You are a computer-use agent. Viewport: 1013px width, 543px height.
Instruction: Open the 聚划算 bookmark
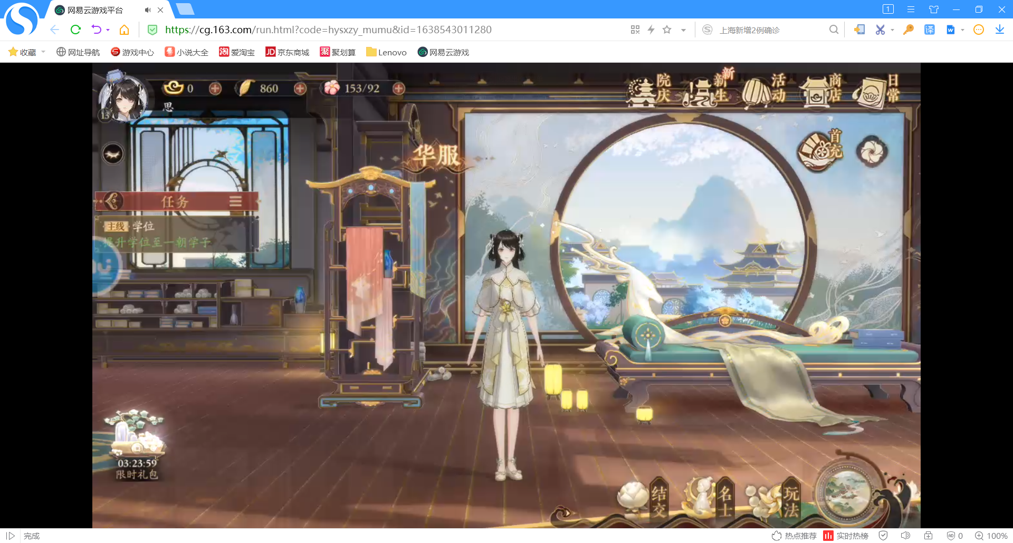(338, 52)
